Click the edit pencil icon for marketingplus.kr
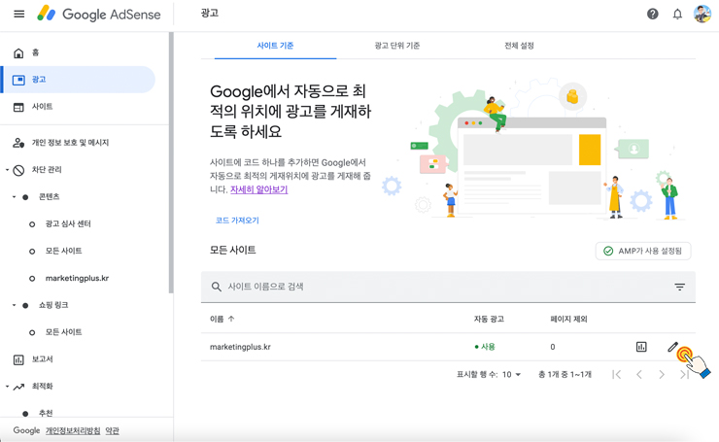 point(672,347)
